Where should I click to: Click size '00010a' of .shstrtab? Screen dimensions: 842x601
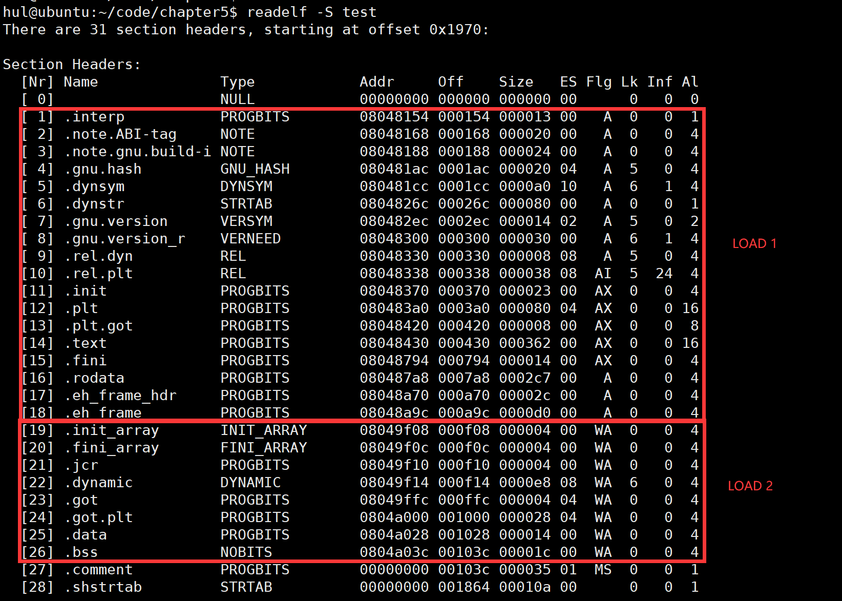525,587
